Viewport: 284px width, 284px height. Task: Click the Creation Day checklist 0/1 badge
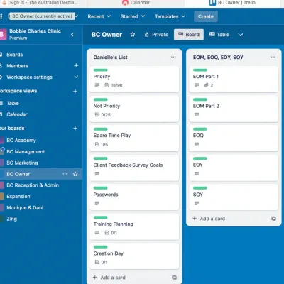click(x=101, y=262)
